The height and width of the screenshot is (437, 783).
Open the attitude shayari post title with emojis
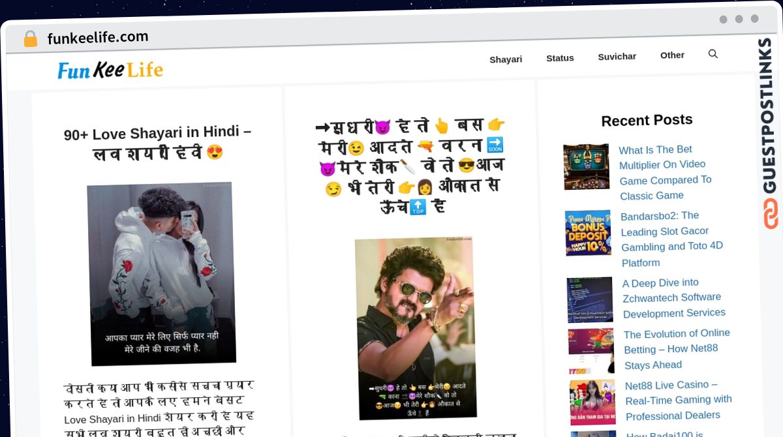(x=410, y=166)
